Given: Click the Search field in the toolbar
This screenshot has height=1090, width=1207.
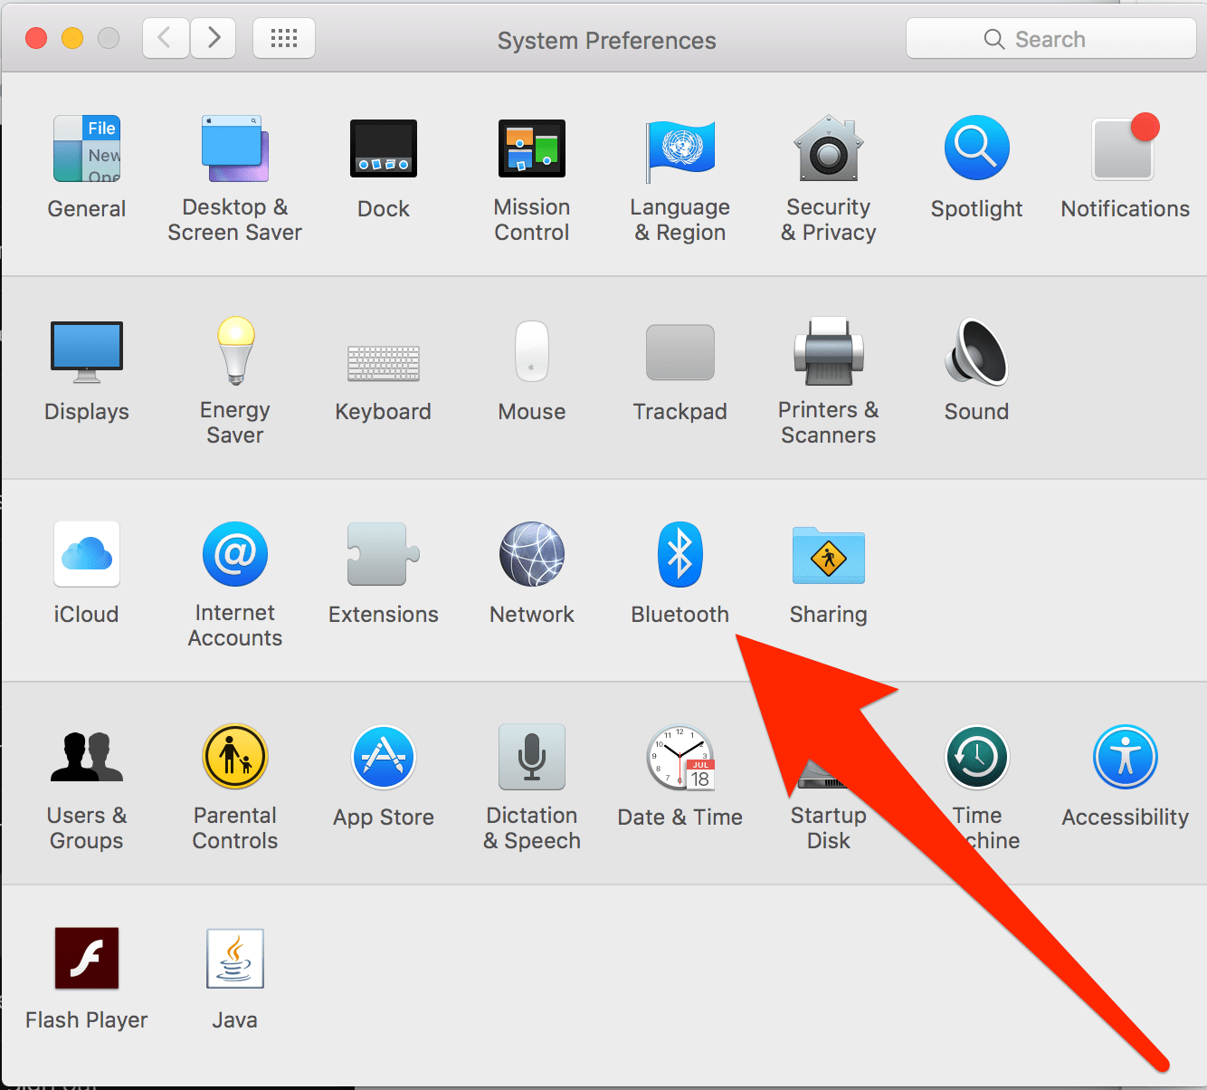Looking at the screenshot, I should pyautogui.click(x=1050, y=39).
